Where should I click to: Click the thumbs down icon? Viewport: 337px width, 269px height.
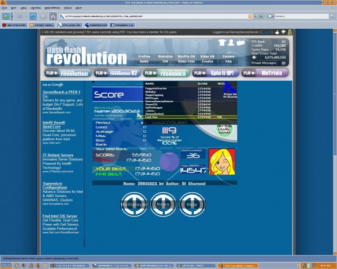coord(283,32)
